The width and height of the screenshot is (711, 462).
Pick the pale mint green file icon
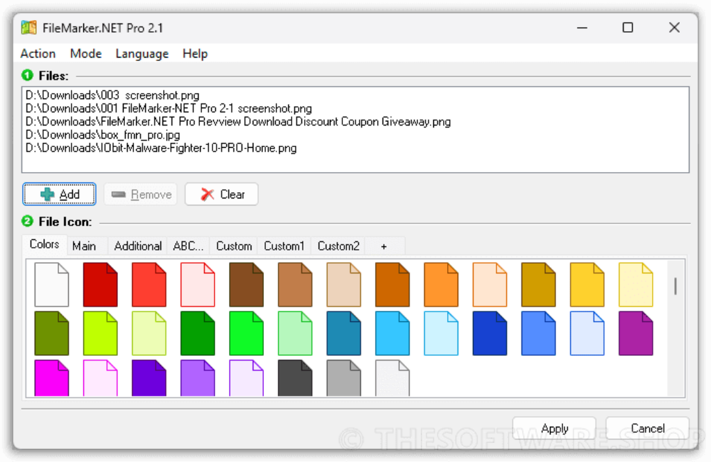pos(295,334)
